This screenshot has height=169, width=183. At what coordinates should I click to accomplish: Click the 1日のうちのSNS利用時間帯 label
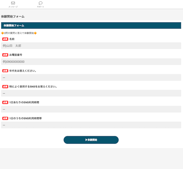pos(26,118)
